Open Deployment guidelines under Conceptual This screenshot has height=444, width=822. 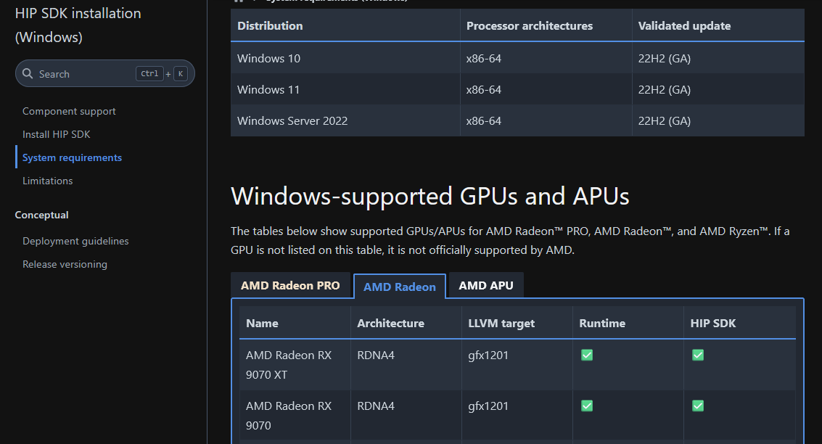[75, 241]
